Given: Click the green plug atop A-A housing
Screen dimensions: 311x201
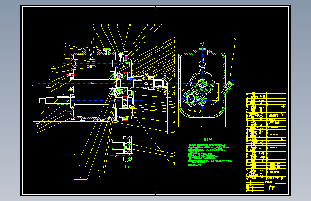Looking at the screenshot, I should (x=202, y=49).
